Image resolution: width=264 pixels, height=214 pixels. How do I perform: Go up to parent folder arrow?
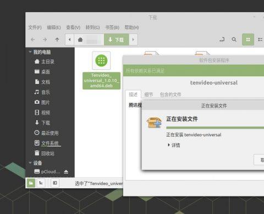pos(57,40)
